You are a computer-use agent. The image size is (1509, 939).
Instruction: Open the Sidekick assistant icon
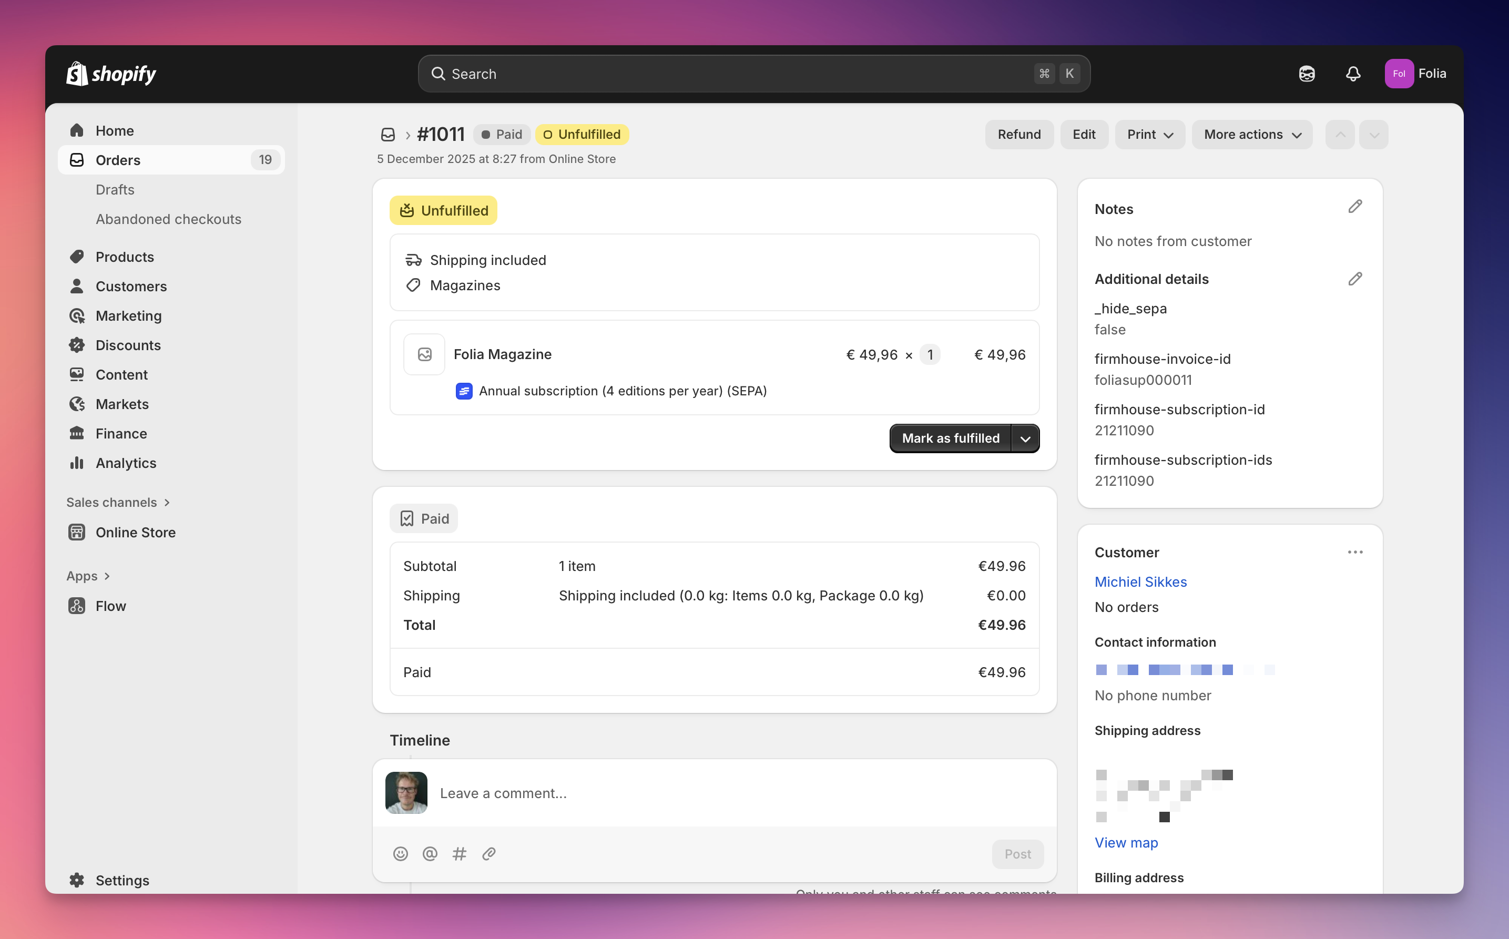point(1307,74)
